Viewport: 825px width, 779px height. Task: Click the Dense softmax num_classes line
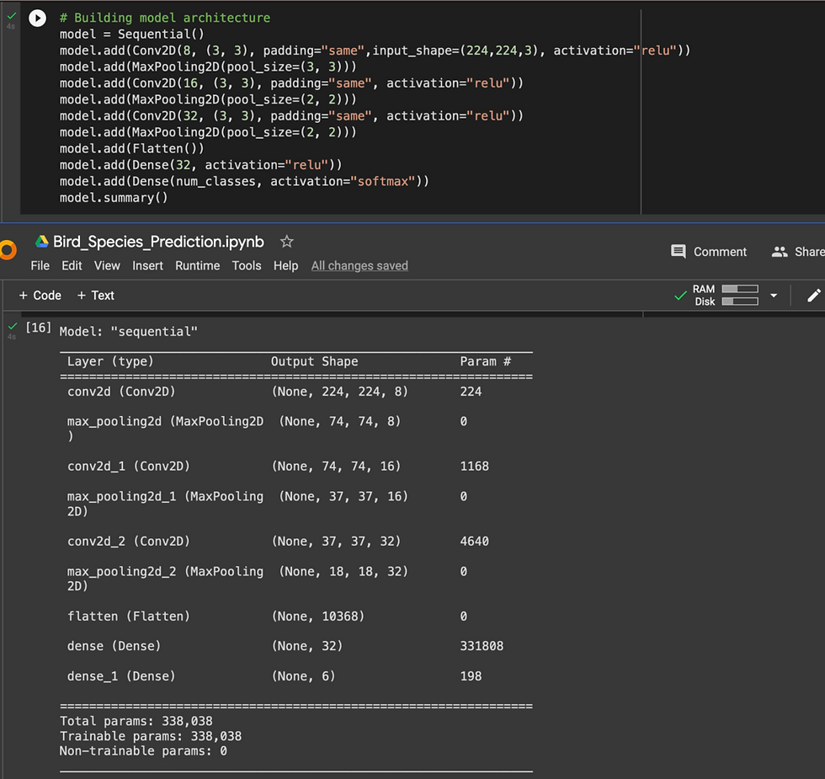244,182
